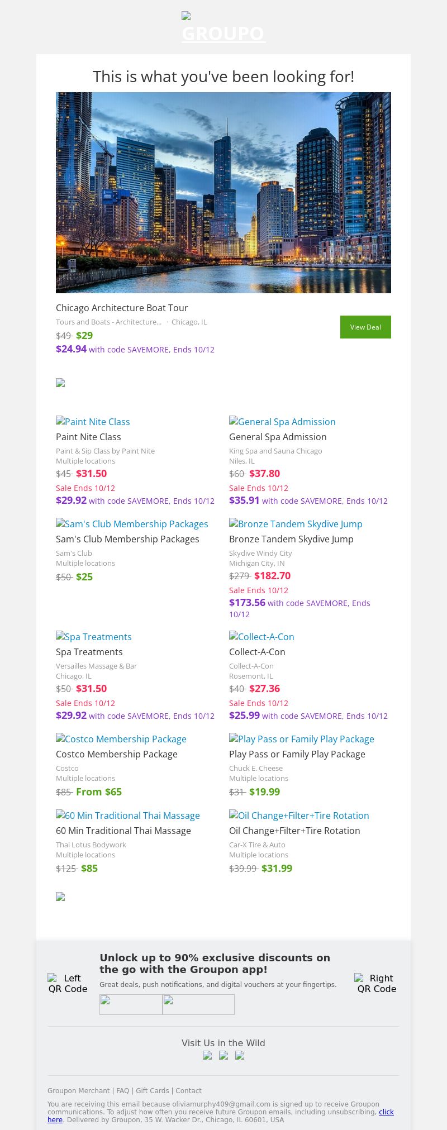
Task: Click the right app store badge
Action: point(198,1004)
